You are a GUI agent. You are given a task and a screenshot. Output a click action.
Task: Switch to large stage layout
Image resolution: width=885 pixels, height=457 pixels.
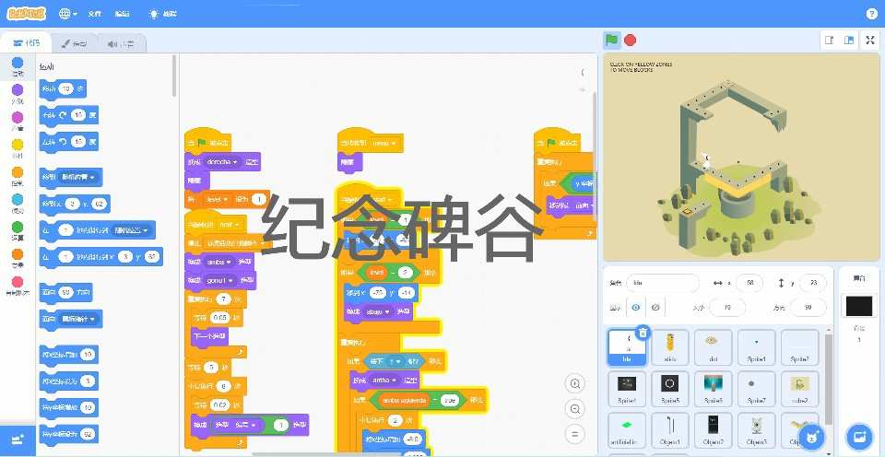(848, 40)
